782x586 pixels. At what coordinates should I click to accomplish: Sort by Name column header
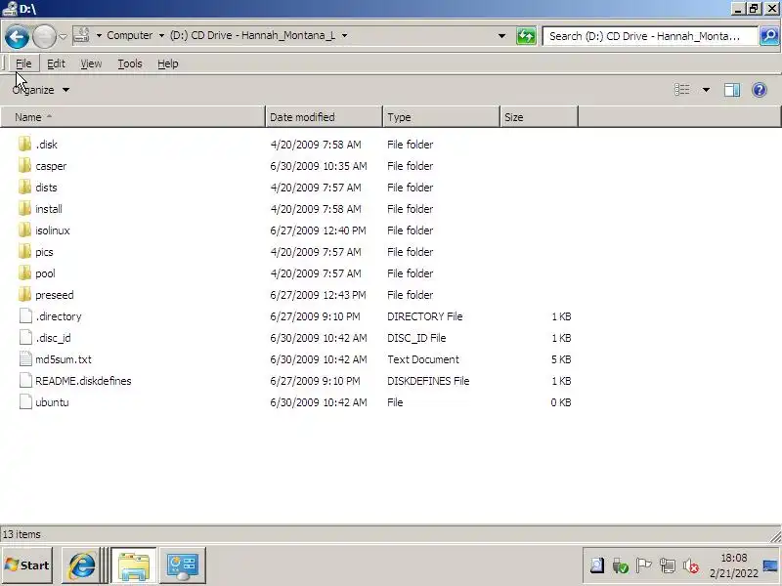pyautogui.click(x=133, y=117)
